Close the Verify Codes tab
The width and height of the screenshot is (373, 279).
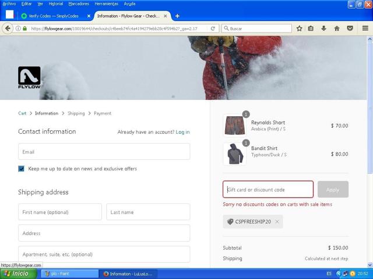pyautogui.click(x=89, y=16)
